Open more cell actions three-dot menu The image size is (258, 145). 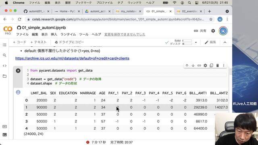tap(224, 65)
